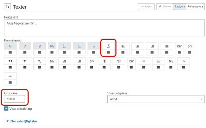Select the bulleted list formatting icon
This screenshot has width=206, height=128.
coord(65,46)
